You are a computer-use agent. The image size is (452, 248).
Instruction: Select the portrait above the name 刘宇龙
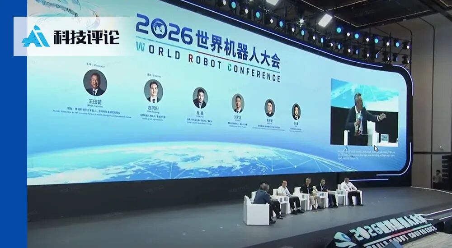[238, 103]
